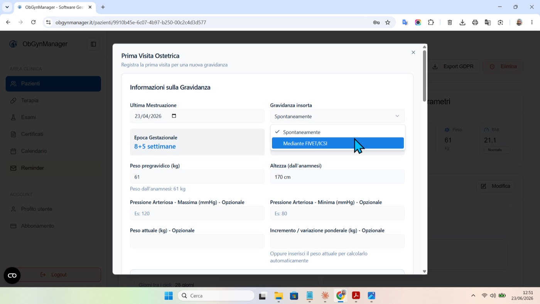Image resolution: width=540 pixels, height=304 pixels.
Task: Click Certificati document icon
Action: pos(13,134)
